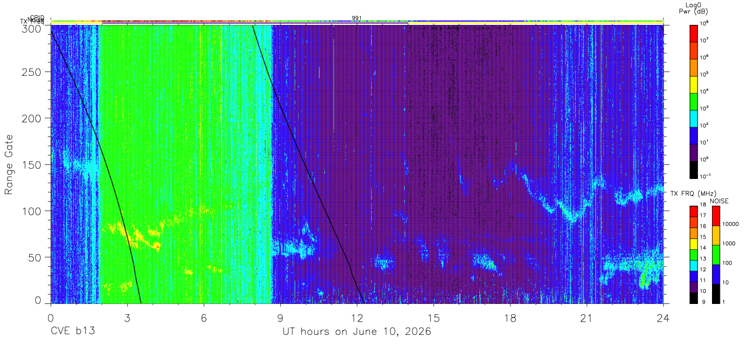Click the '1000' label on the NOISE scale
This screenshot has height=344, width=746.
click(730, 244)
